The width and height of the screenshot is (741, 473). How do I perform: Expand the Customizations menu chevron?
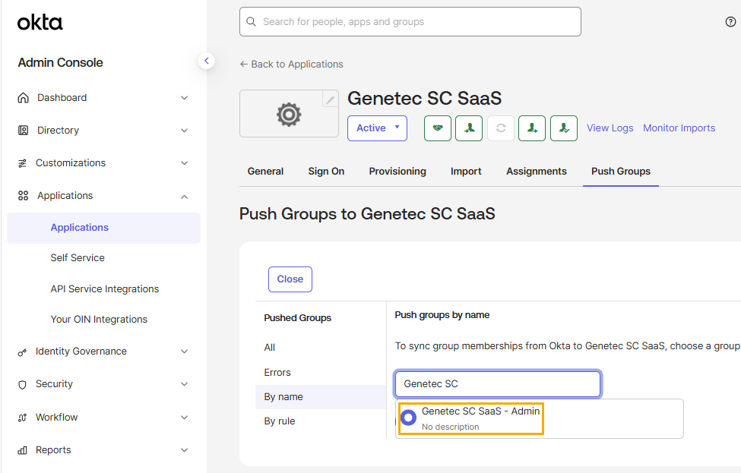coord(185,163)
